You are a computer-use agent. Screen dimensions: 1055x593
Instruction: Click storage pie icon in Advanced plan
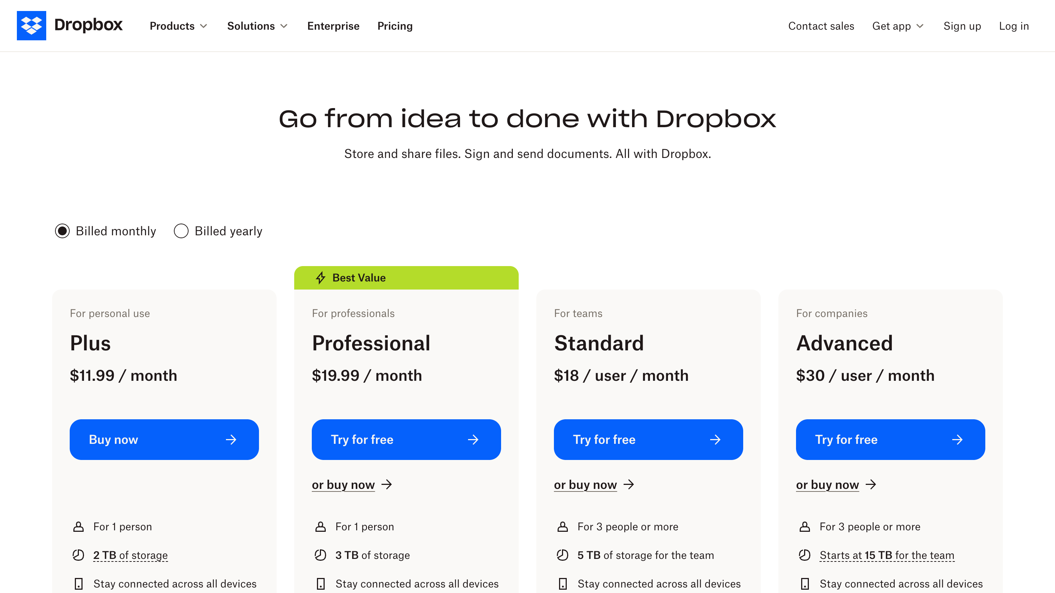coord(804,555)
